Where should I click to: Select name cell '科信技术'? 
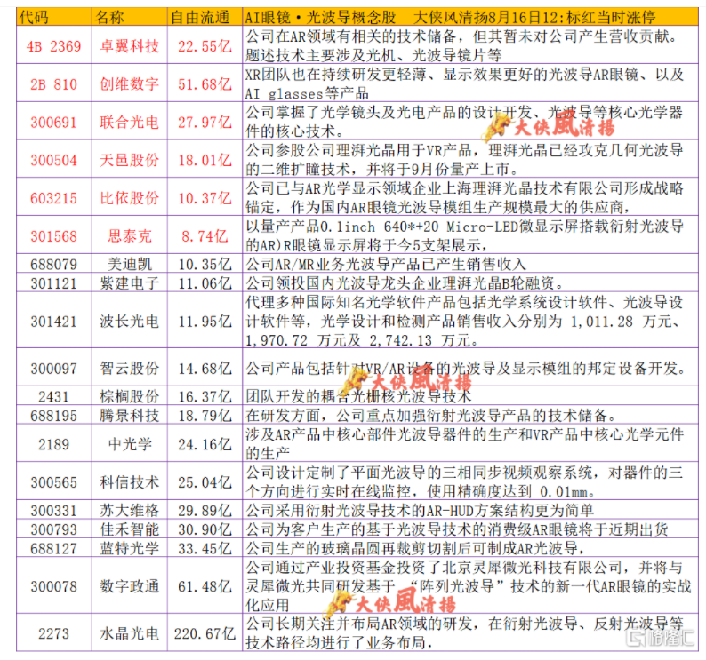(x=130, y=481)
